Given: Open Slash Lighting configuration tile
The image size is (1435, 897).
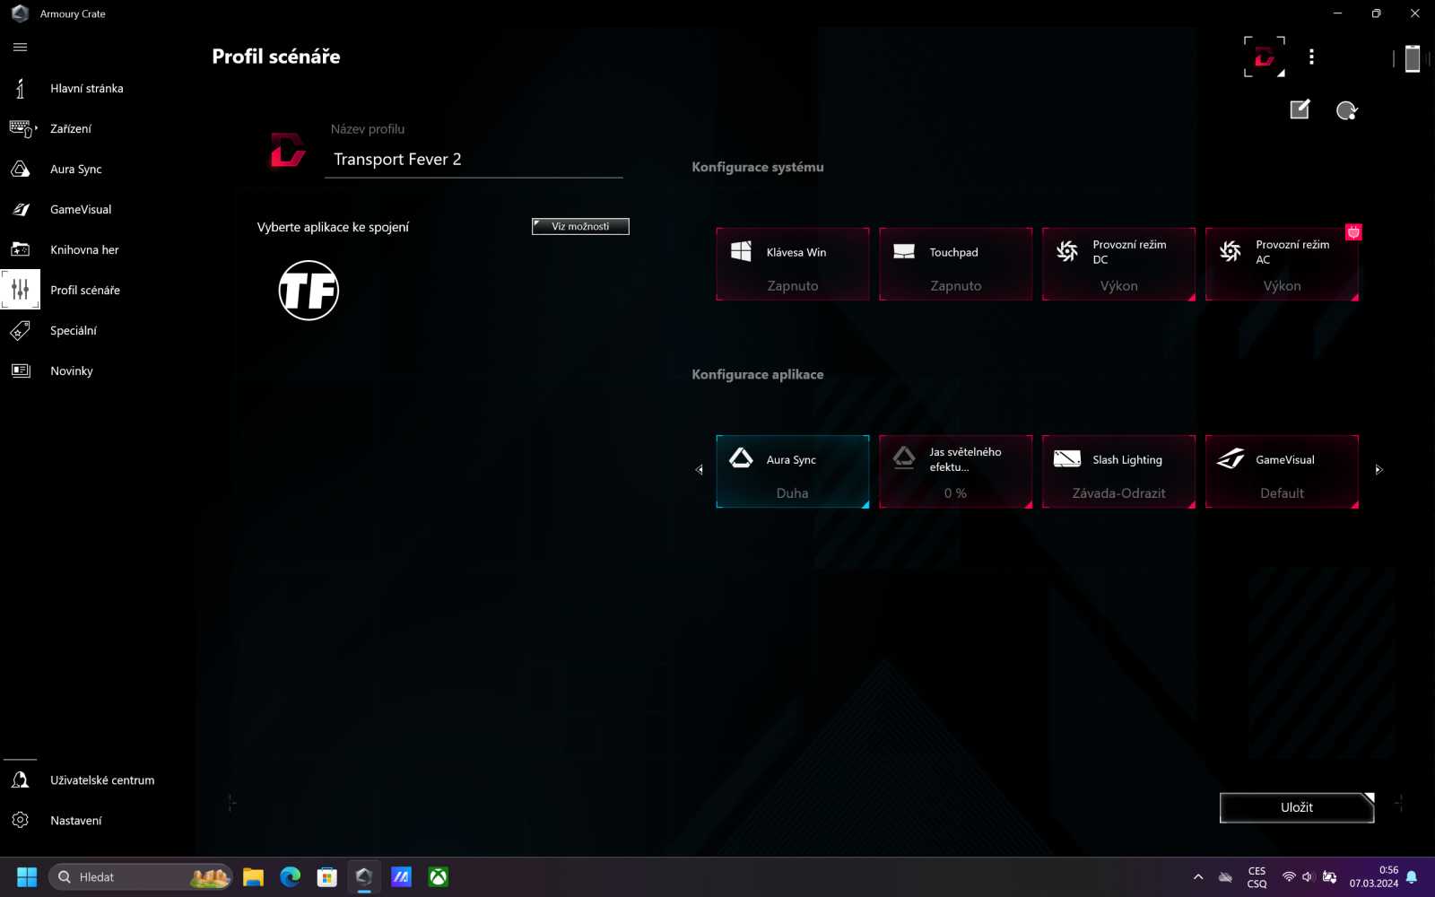Looking at the screenshot, I should tap(1119, 471).
